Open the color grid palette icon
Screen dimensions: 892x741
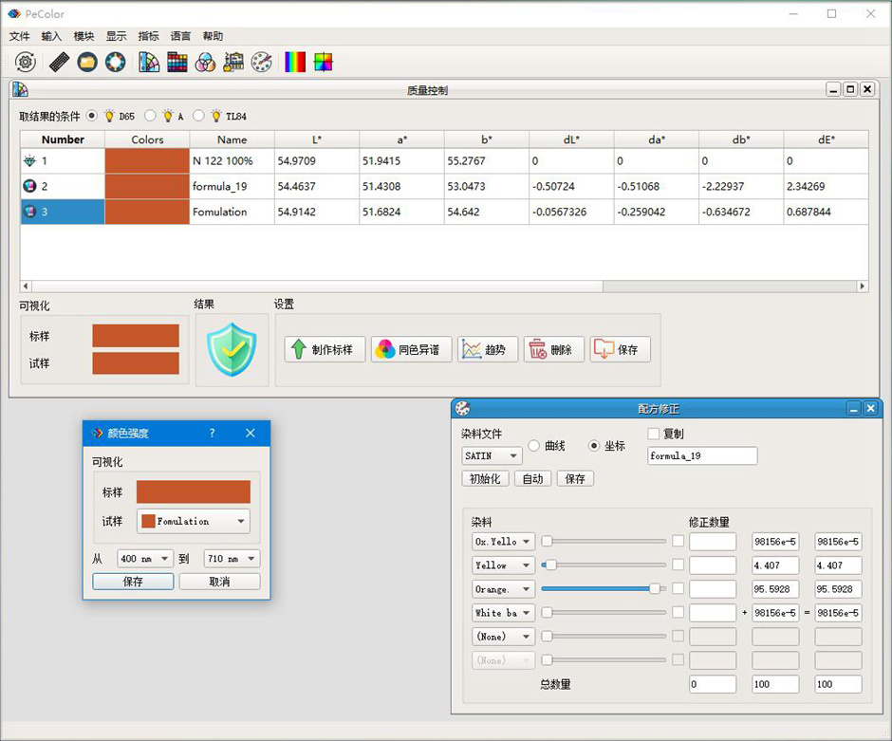coord(177,63)
